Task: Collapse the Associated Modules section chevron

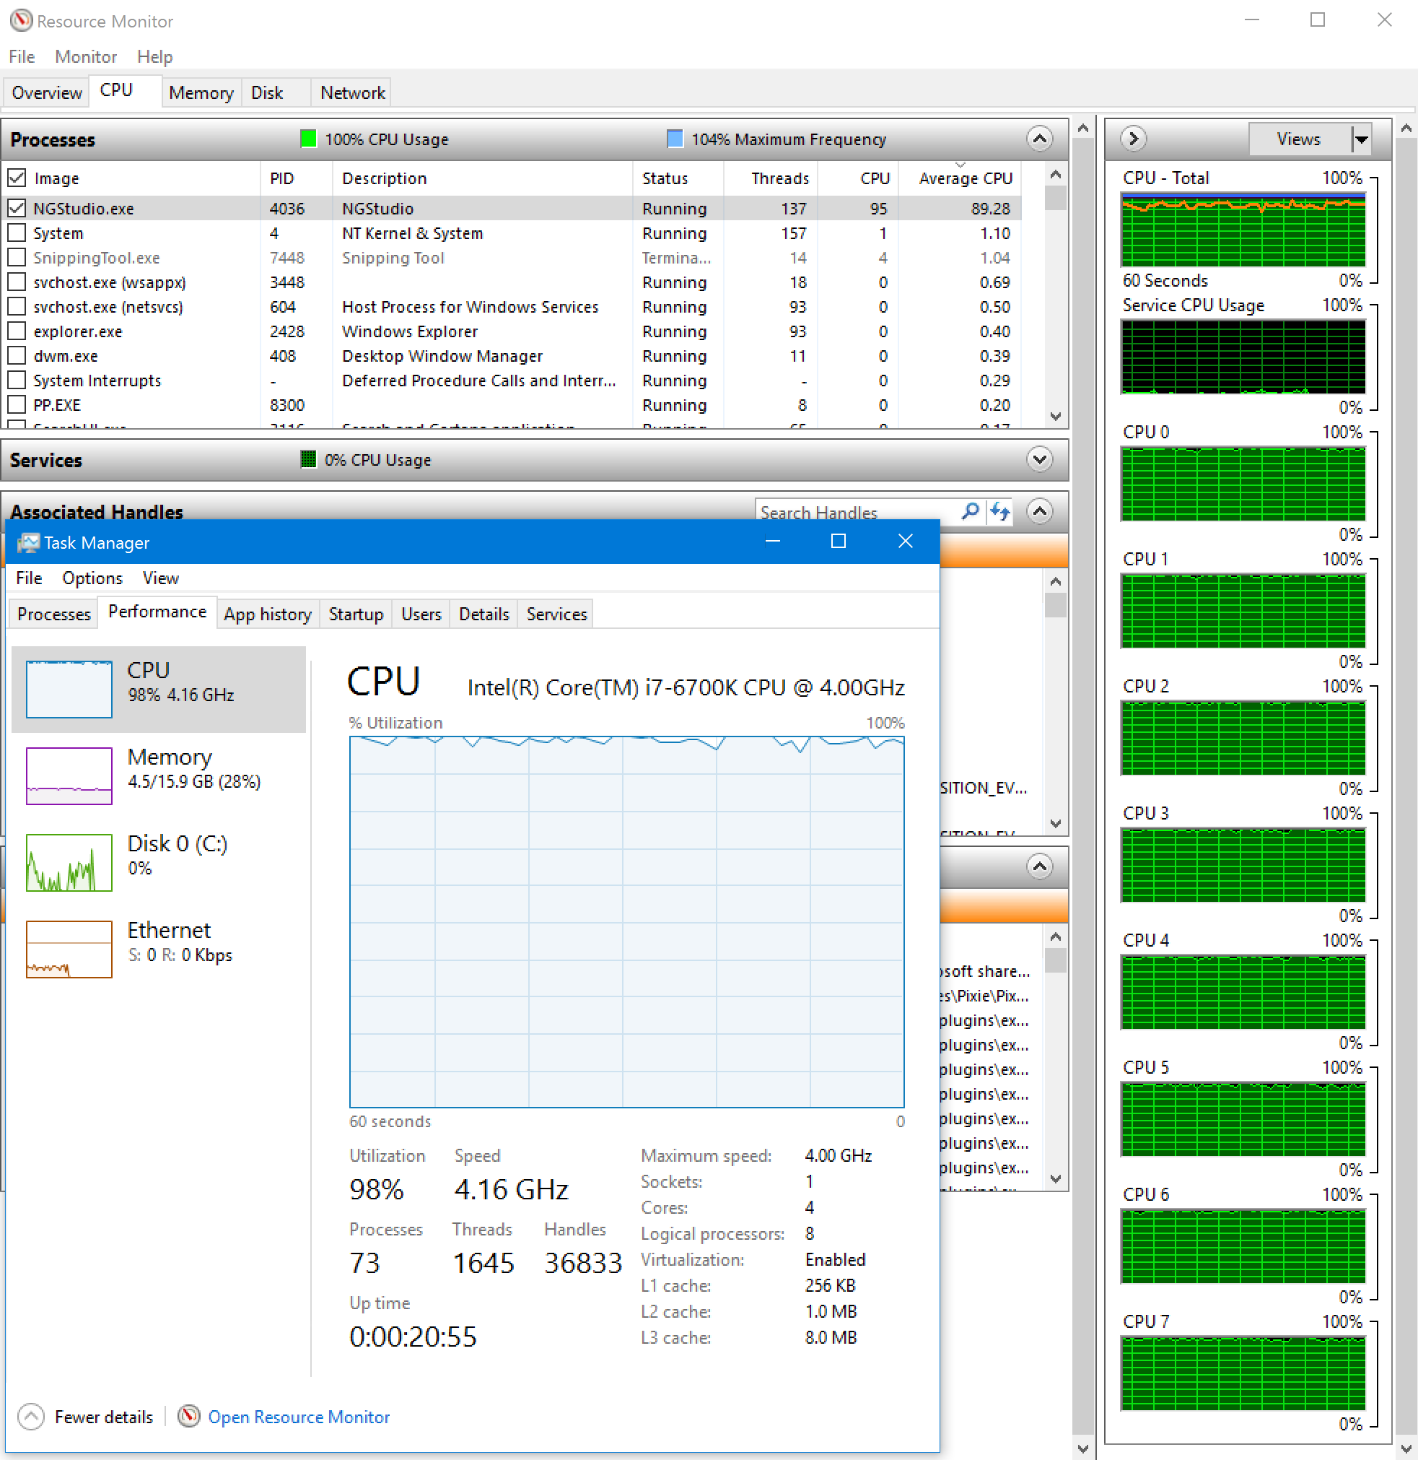Action: 1040,866
